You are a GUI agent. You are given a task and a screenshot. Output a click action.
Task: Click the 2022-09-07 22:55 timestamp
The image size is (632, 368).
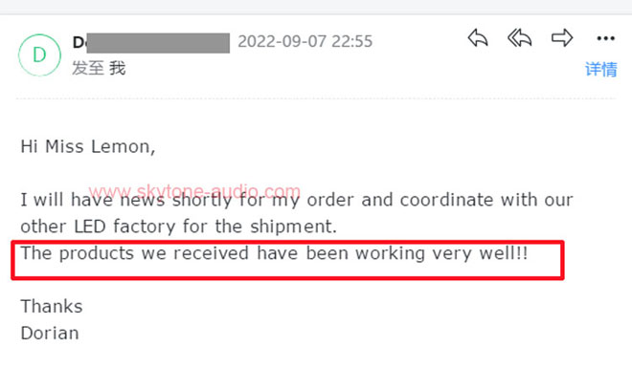[x=305, y=41]
